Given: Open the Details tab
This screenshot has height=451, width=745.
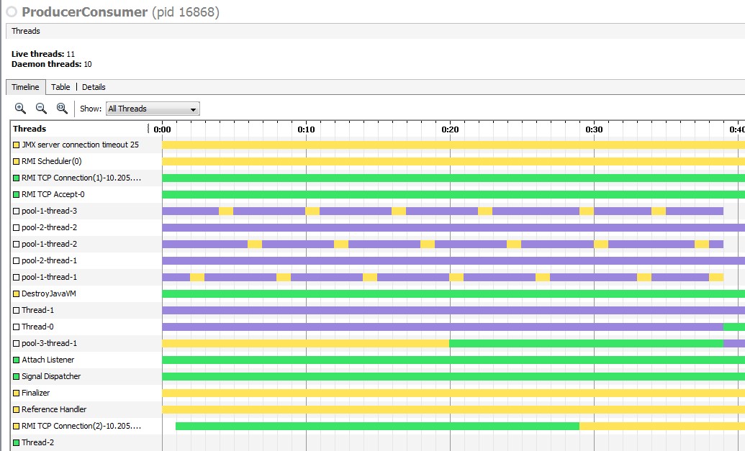Looking at the screenshot, I should [x=94, y=87].
